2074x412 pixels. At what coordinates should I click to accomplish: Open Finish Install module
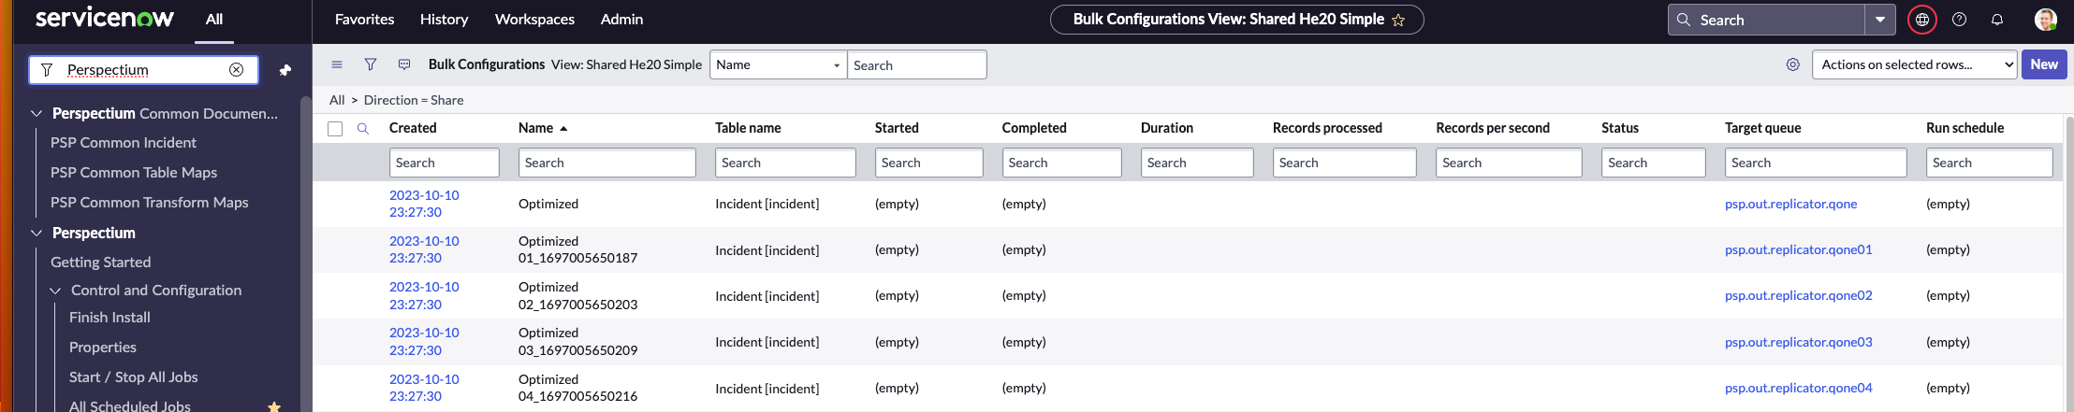point(110,318)
